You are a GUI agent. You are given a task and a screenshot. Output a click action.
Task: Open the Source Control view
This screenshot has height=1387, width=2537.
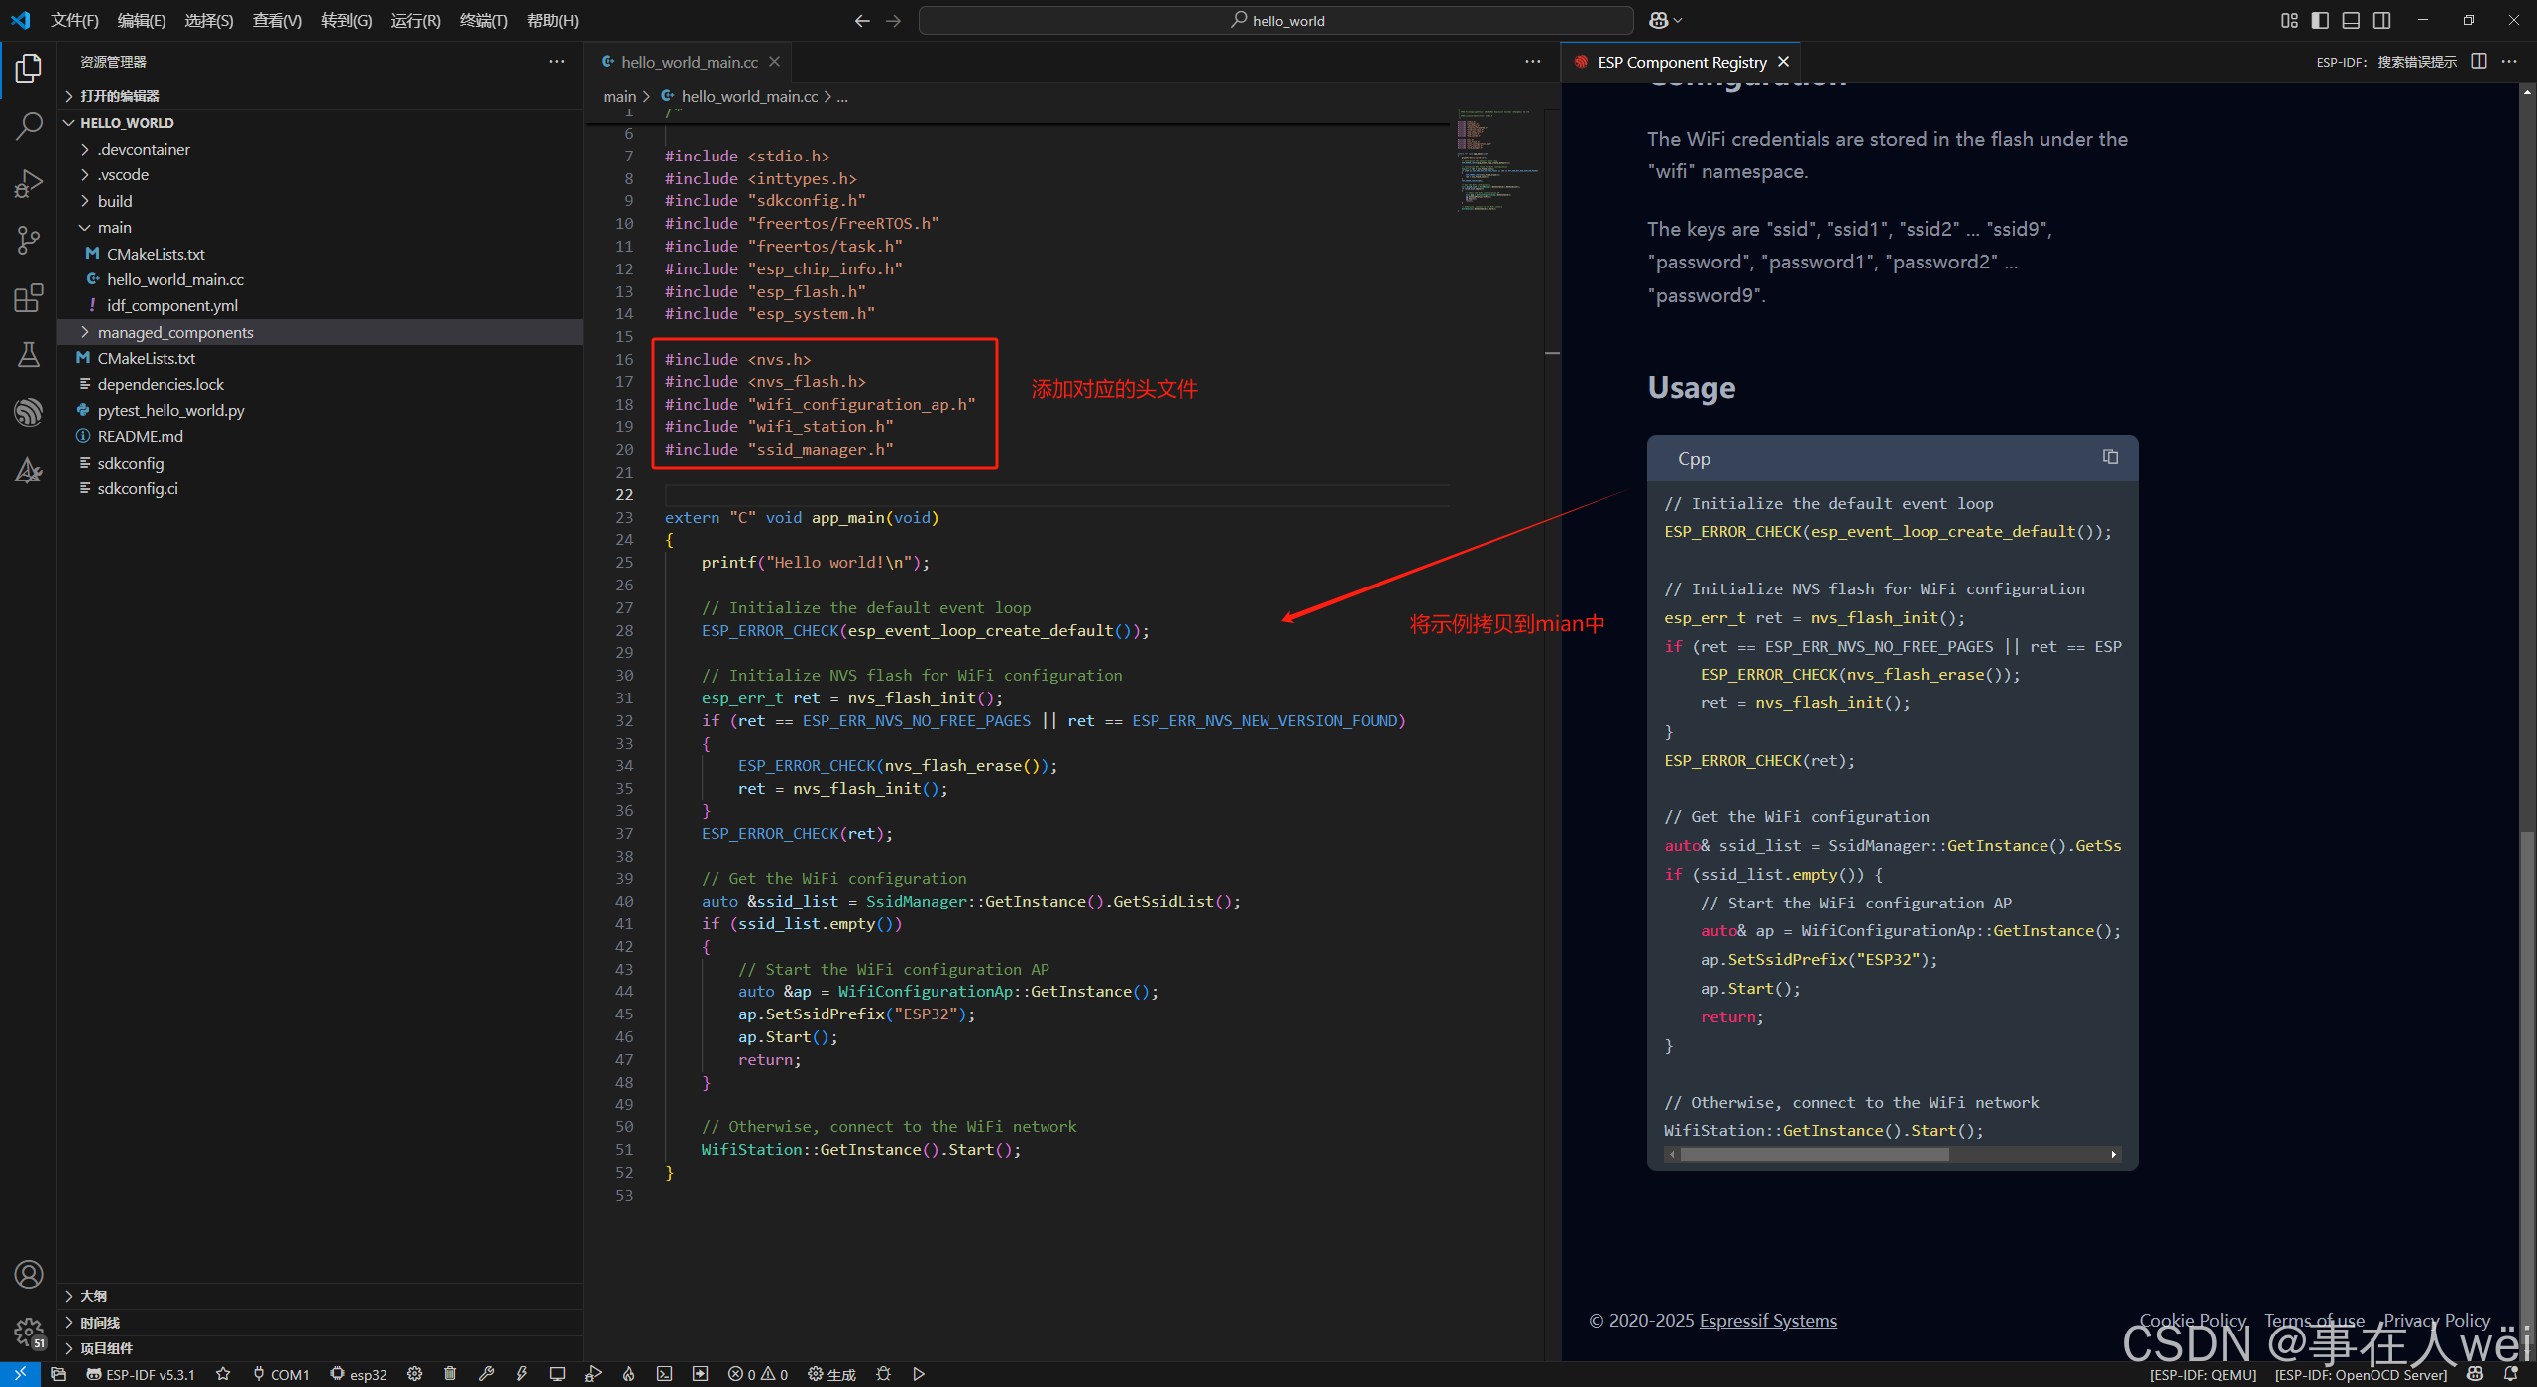[29, 240]
